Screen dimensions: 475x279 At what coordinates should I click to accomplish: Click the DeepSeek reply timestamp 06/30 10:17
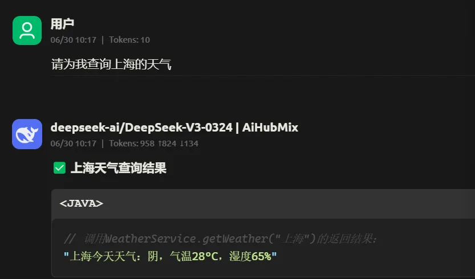[74, 143]
